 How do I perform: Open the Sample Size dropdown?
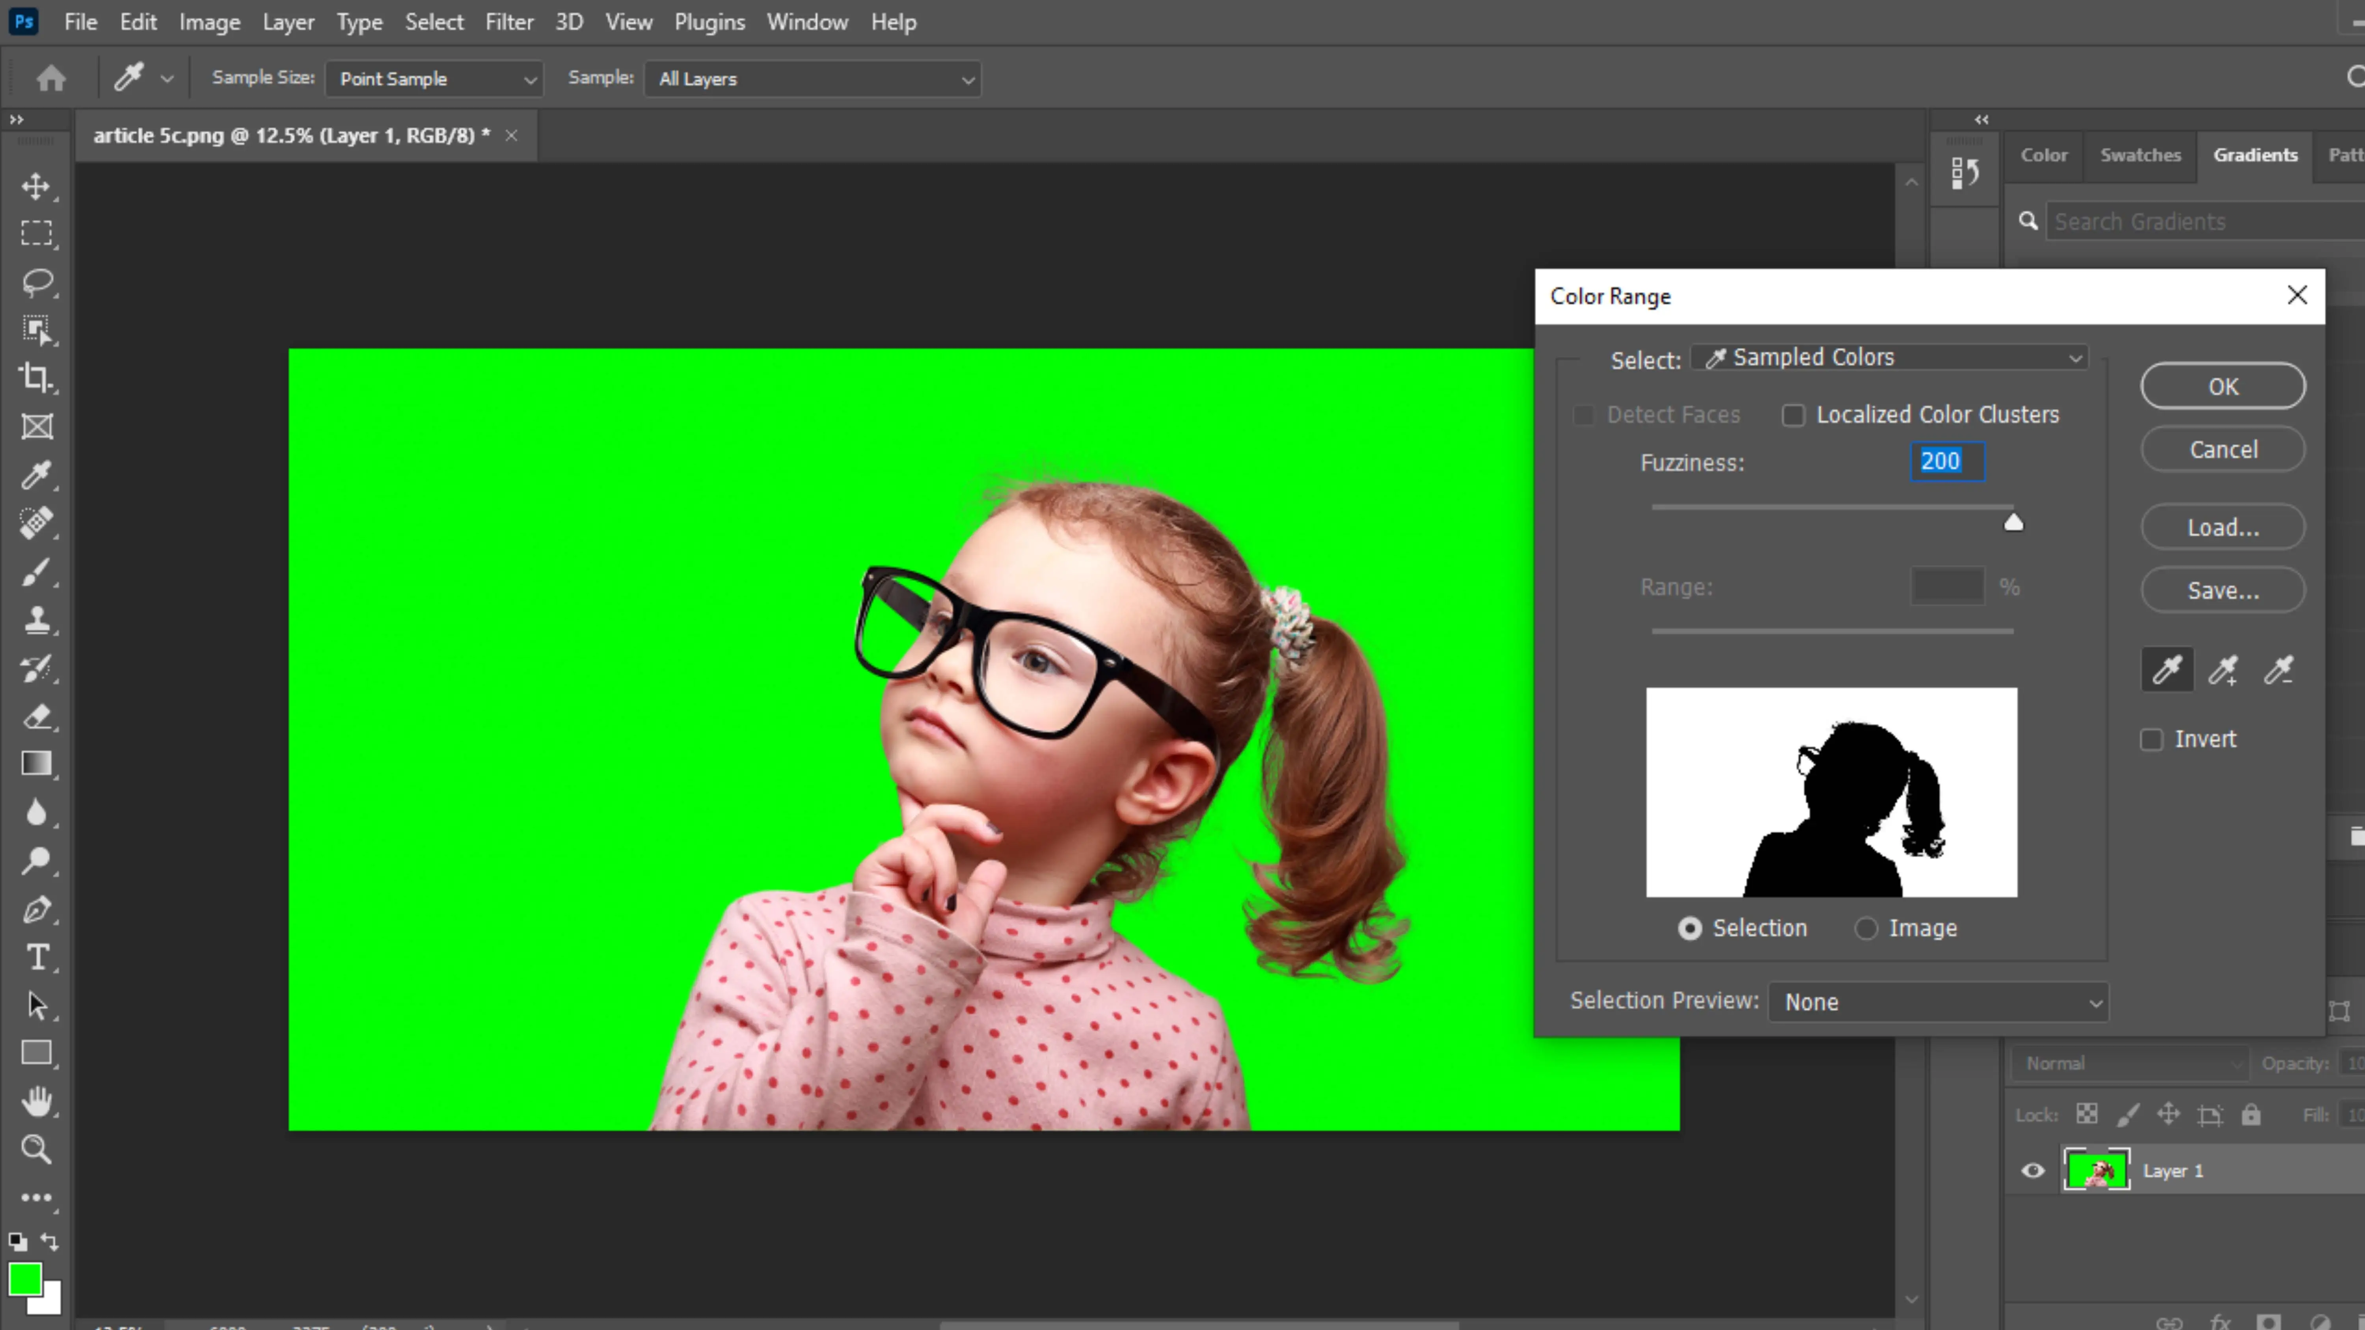[x=434, y=79]
